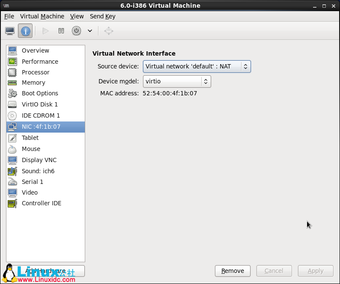Click the MAC address value 52:54:00:4f:1b:07
The image size is (340, 284).
click(170, 93)
